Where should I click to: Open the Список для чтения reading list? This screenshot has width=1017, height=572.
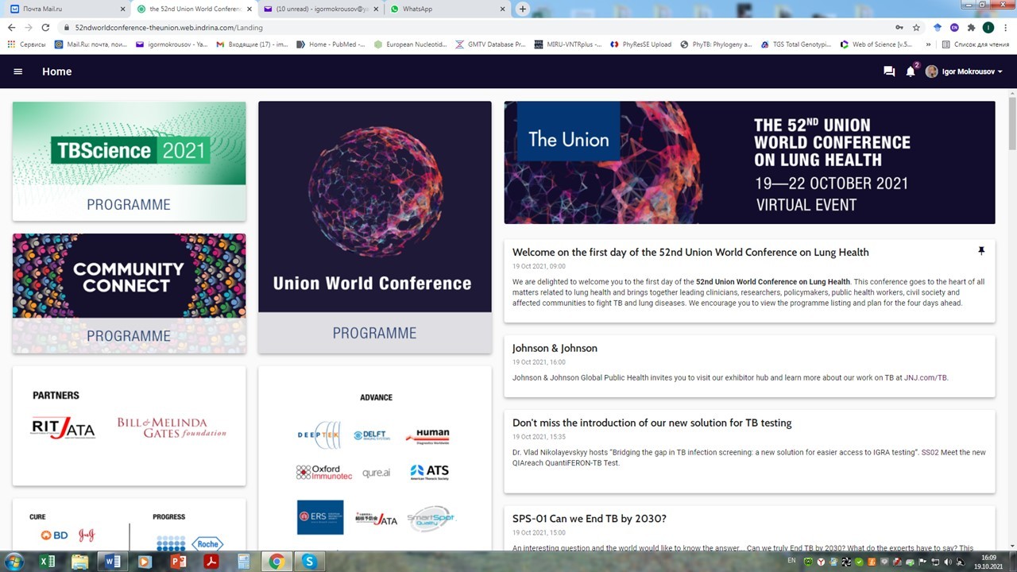(975, 44)
